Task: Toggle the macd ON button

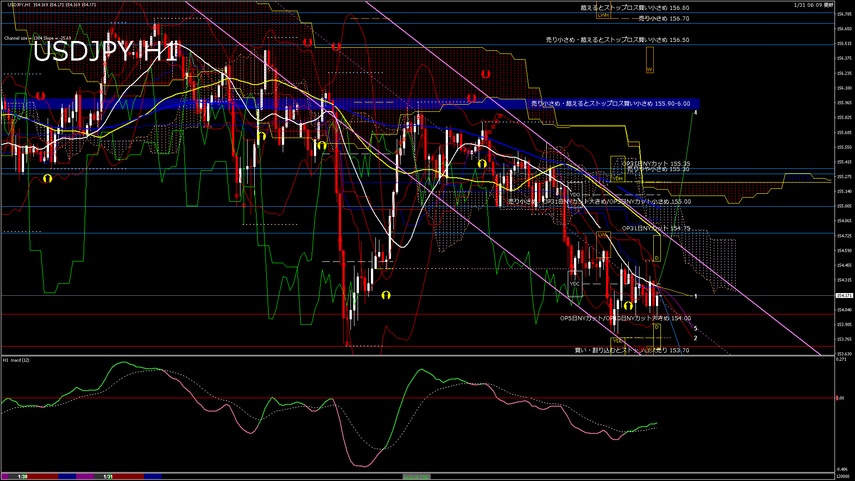Action: pos(416,477)
